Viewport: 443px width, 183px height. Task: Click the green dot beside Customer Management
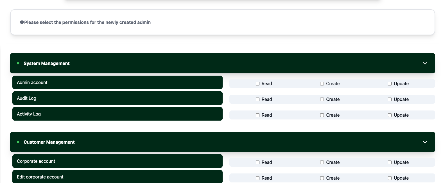(x=18, y=142)
